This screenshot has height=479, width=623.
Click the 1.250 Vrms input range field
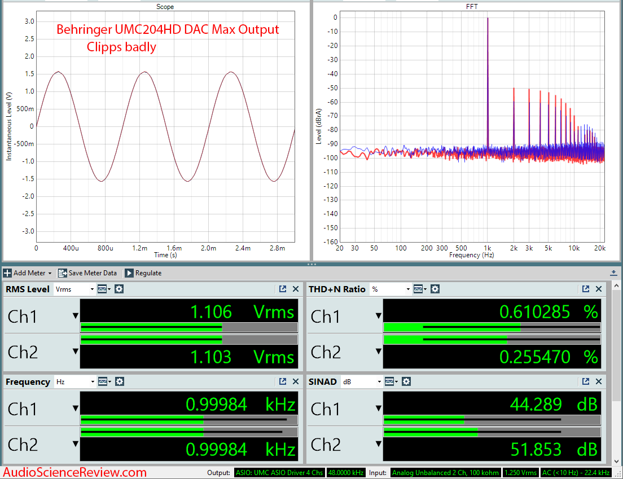pyautogui.click(x=520, y=473)
